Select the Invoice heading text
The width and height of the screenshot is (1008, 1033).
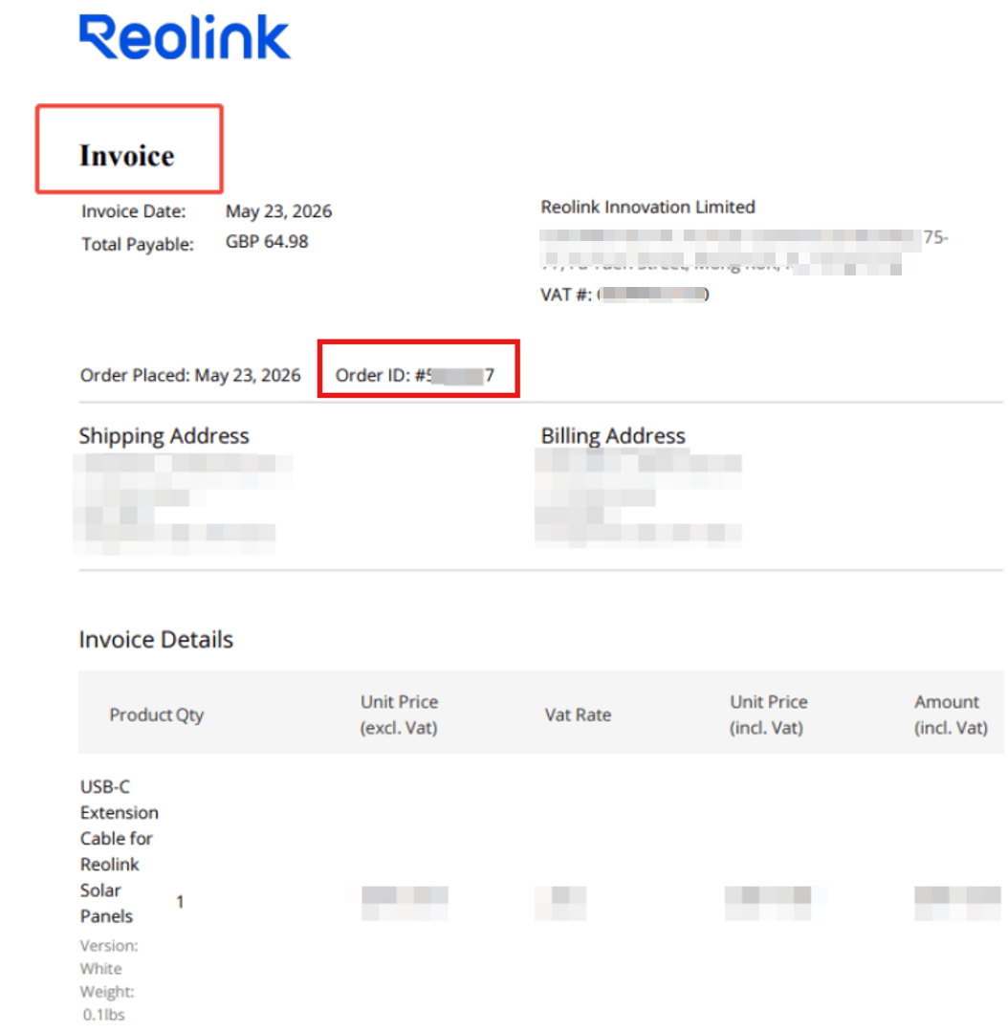click(x=127, y=156)
